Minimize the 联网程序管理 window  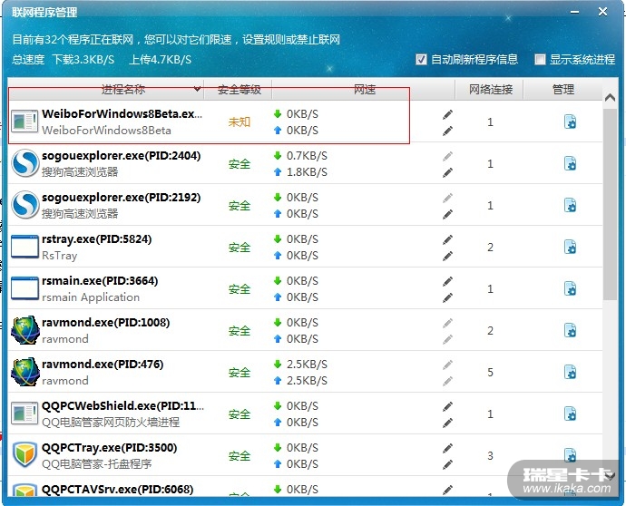[574, 12]
